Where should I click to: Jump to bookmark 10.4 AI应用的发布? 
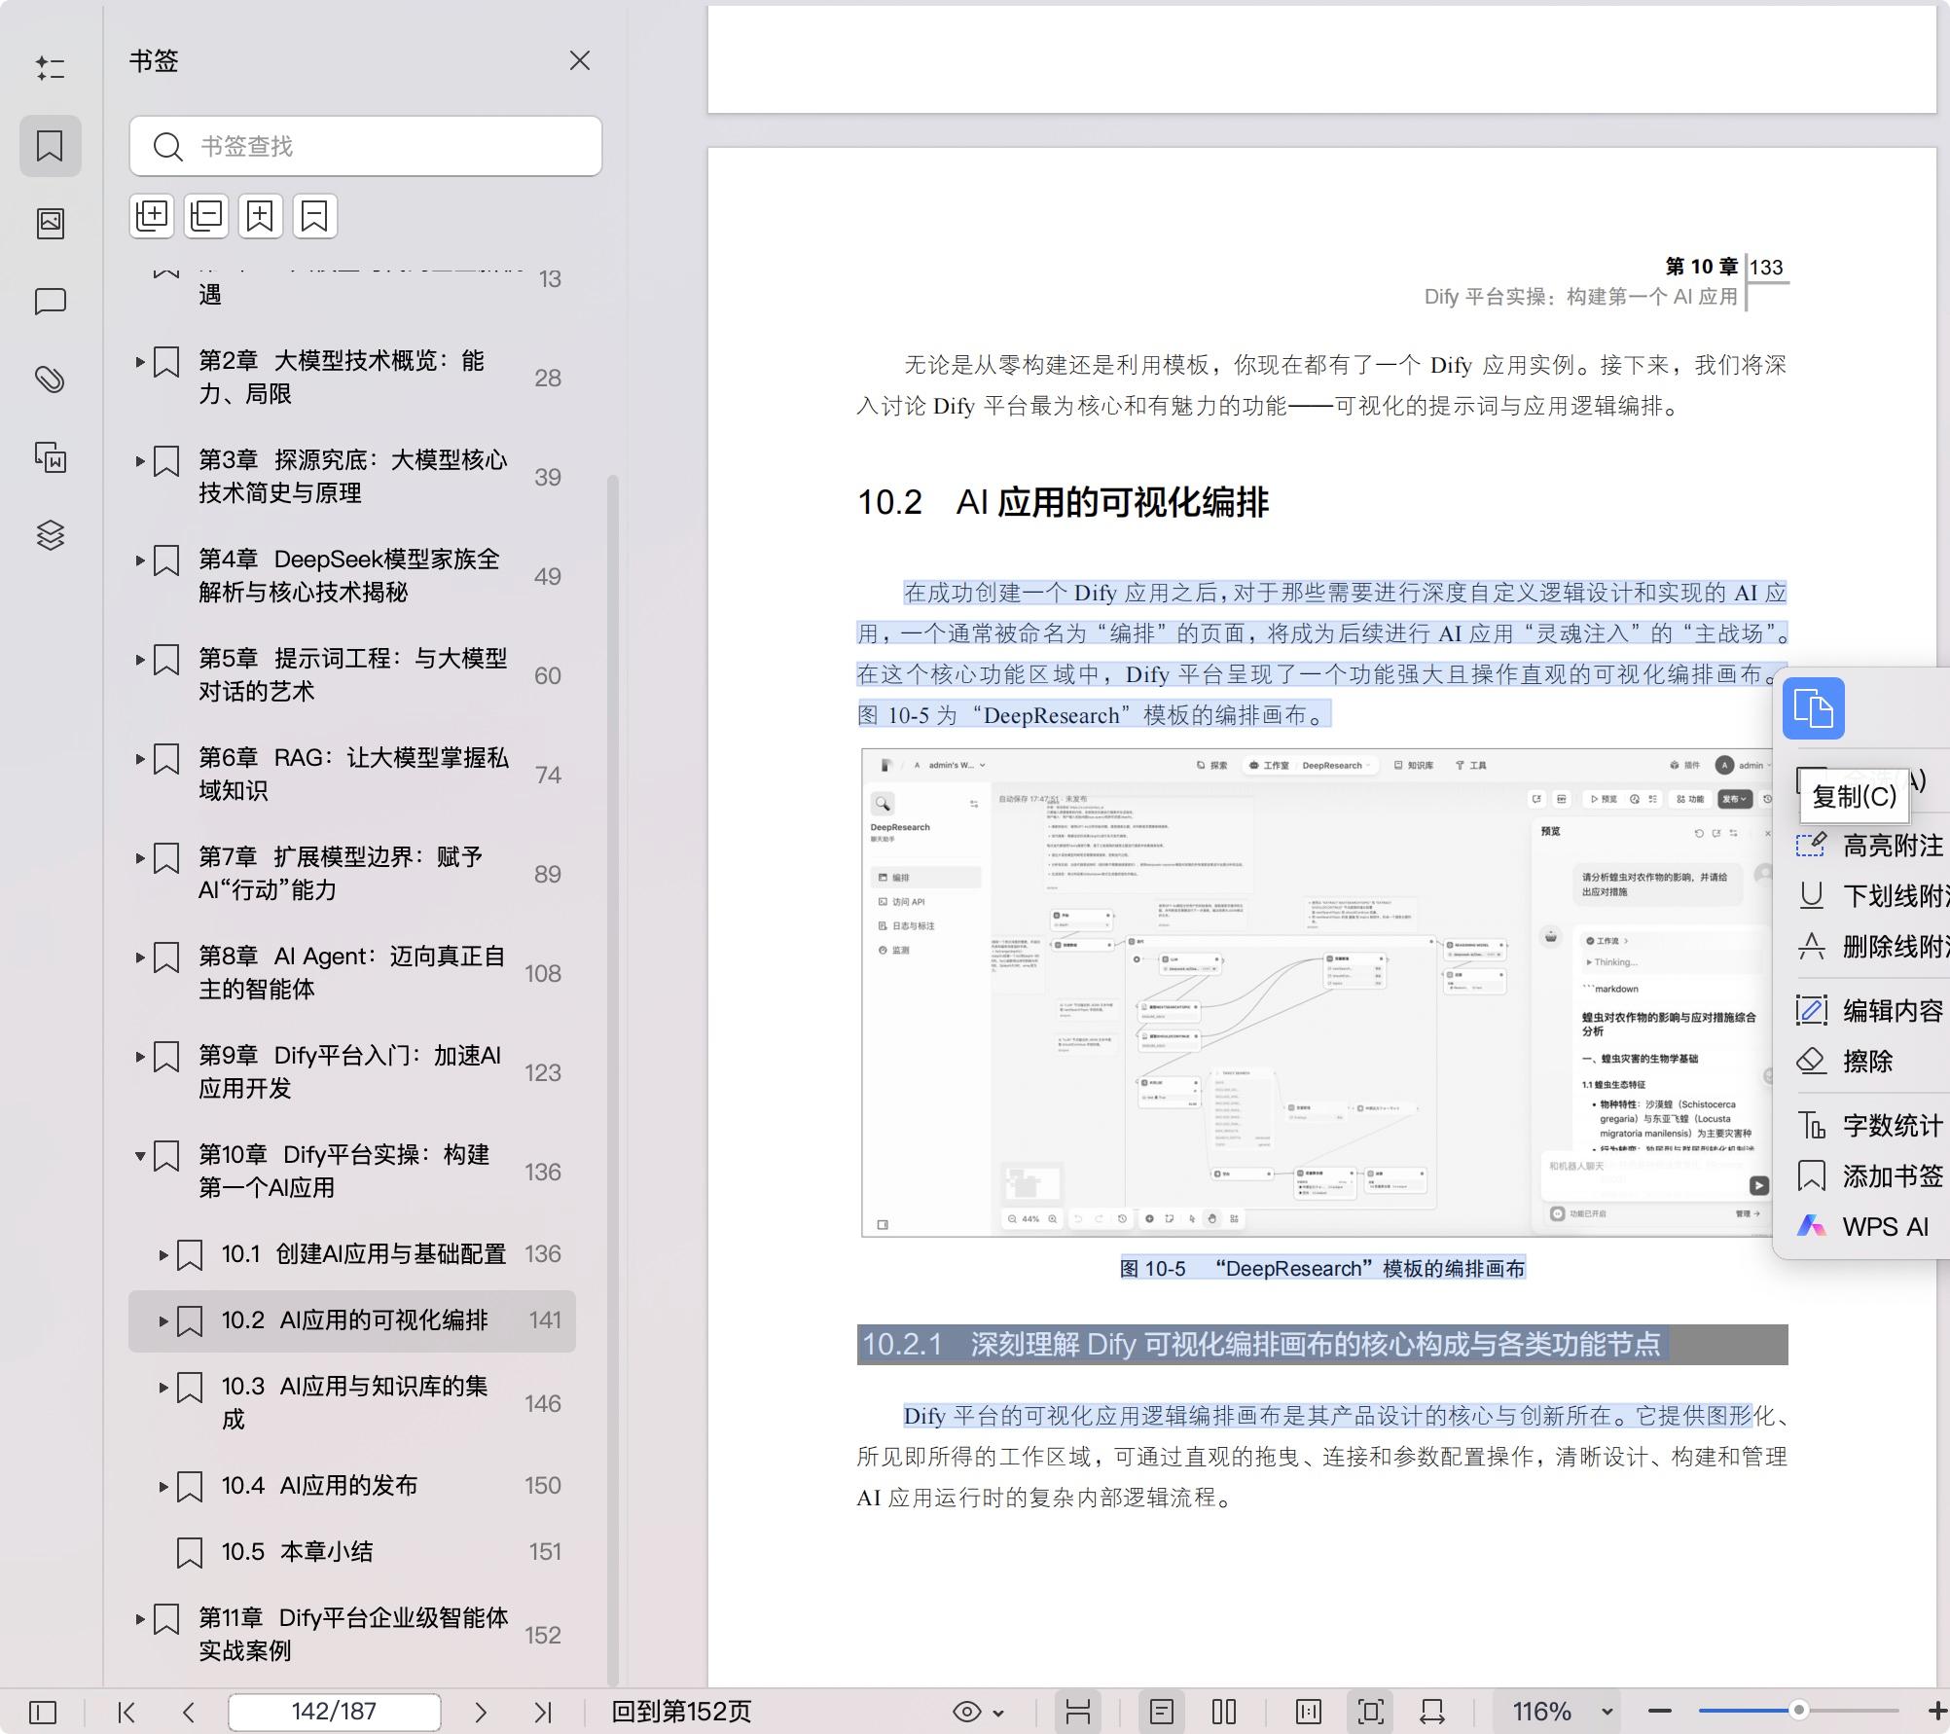(319, 1485)
